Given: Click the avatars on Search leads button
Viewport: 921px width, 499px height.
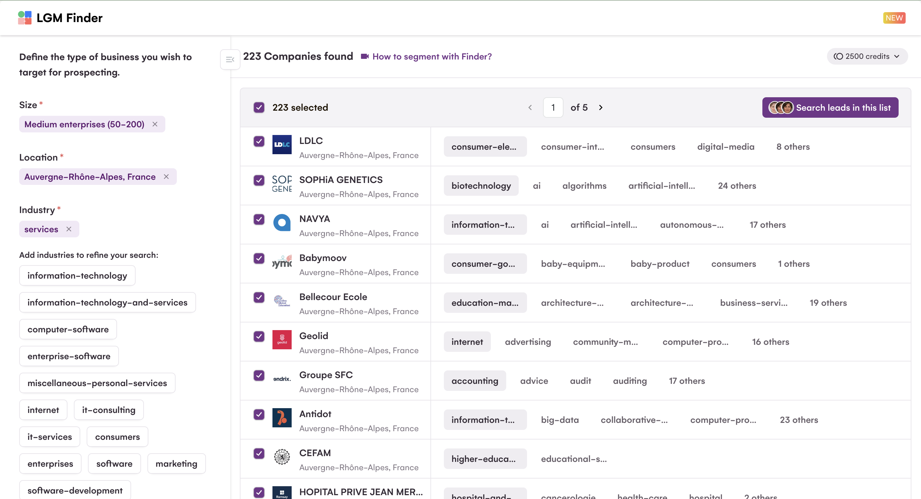Looking at the screenshot, I should click(x=781, y=108).
